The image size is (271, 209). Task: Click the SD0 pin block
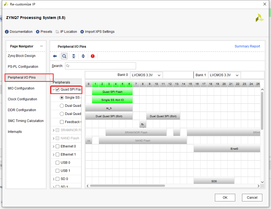(x=214, y=181)
